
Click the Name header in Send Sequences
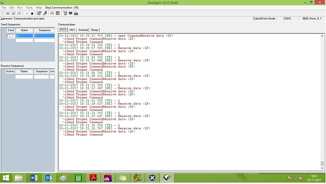click(x=24, y=30)
